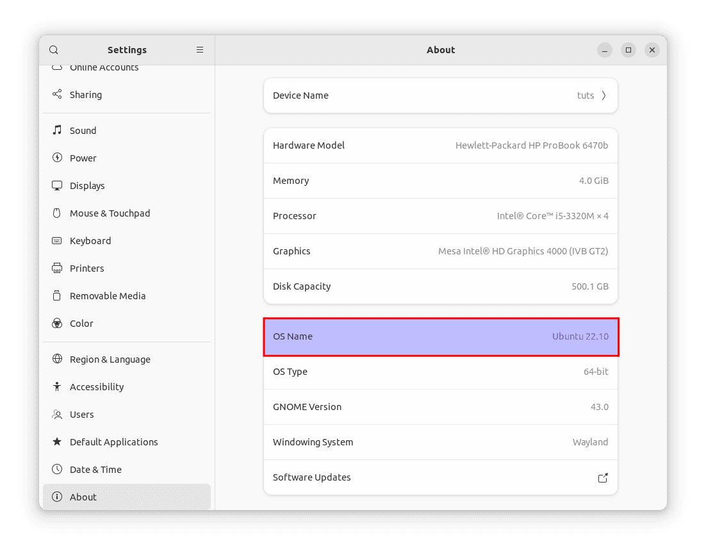
Task: Open the Displays panel label
Action: tap(87, 186)
